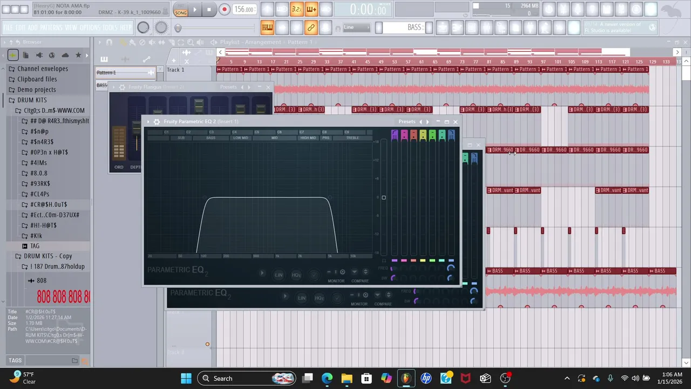The width and height of the screenshot is (691, 389).
Task: Select the Draw pencil tool in Playlist toolbar
Action: (123, 42)
